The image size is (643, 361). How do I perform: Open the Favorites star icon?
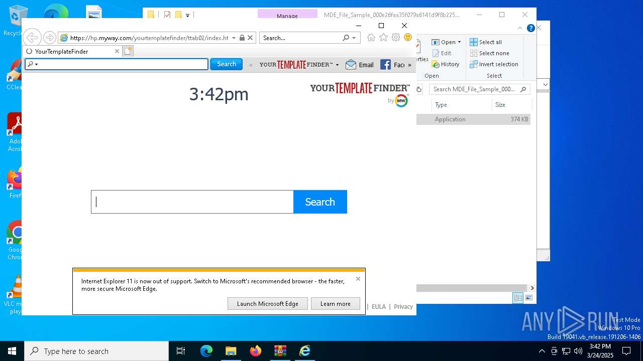click(x=383, y=38)
